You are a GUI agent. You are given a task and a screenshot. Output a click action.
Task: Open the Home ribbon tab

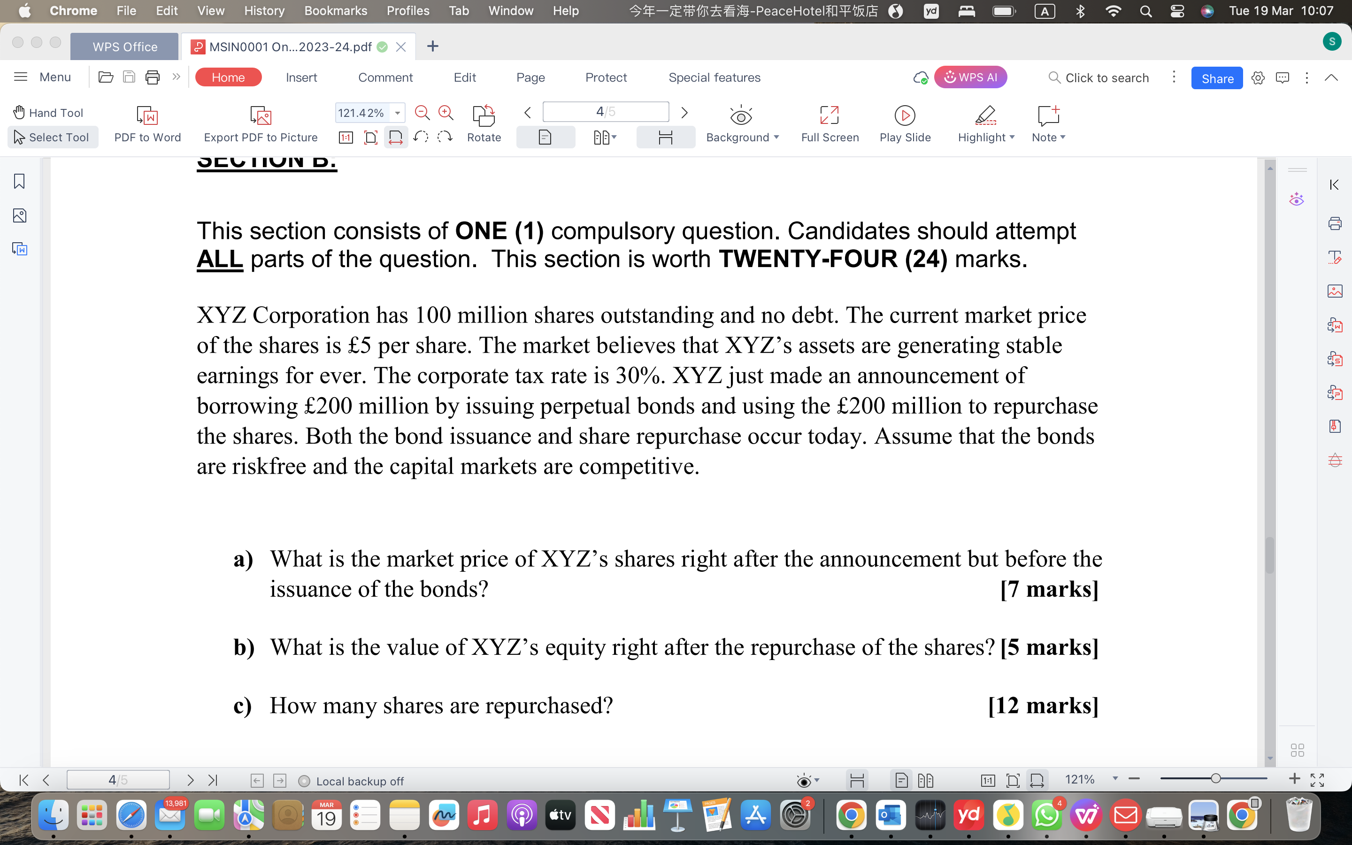228,77
